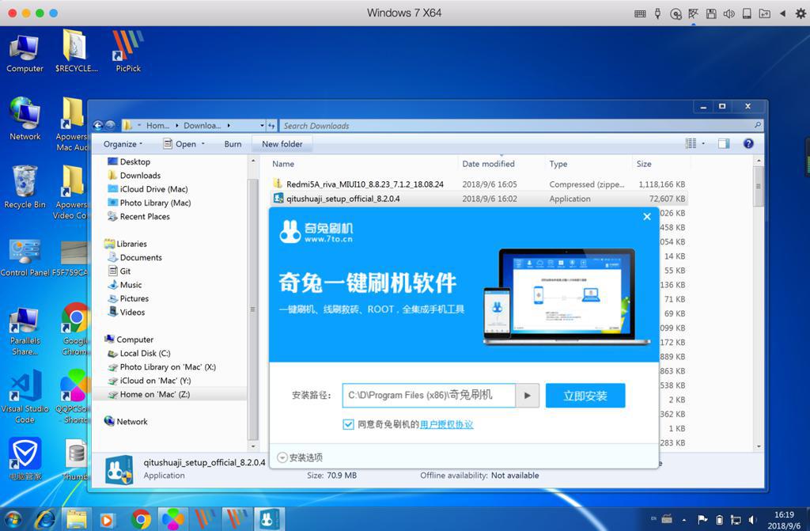Select Downloads in navigation pane
This screenshot has height=531, width=810.
point(140,176)
